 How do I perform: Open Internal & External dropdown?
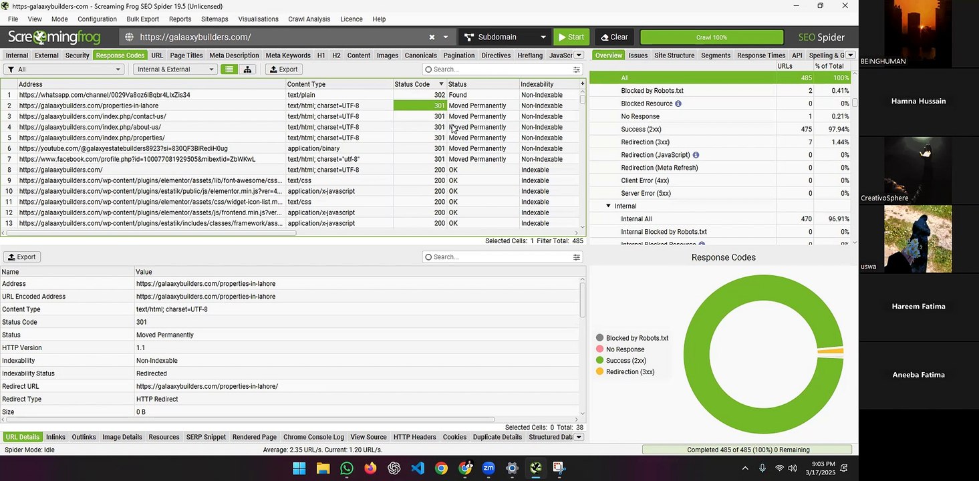pyautogui.click(x=175, y=69)
